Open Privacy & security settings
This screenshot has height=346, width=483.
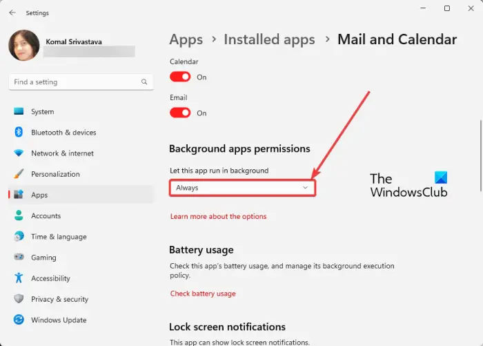click(81, 299)
